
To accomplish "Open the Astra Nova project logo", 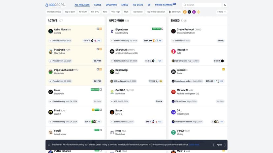I will coord(50,31).
